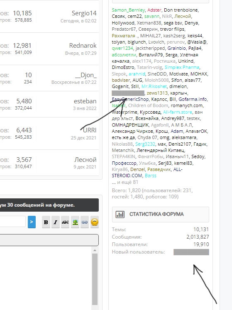Open smiley emoticon picker
Screen dimensions: 232x310
tap(95, 222)
